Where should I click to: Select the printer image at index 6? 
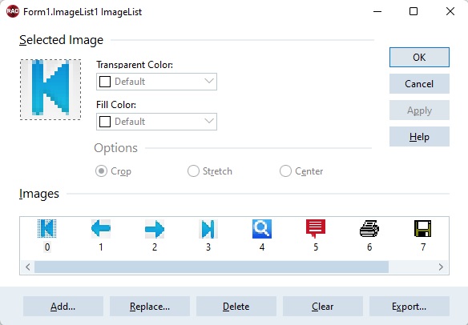369,229
